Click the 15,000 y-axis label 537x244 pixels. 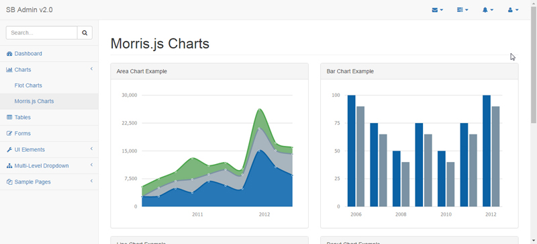click(130, 151)
